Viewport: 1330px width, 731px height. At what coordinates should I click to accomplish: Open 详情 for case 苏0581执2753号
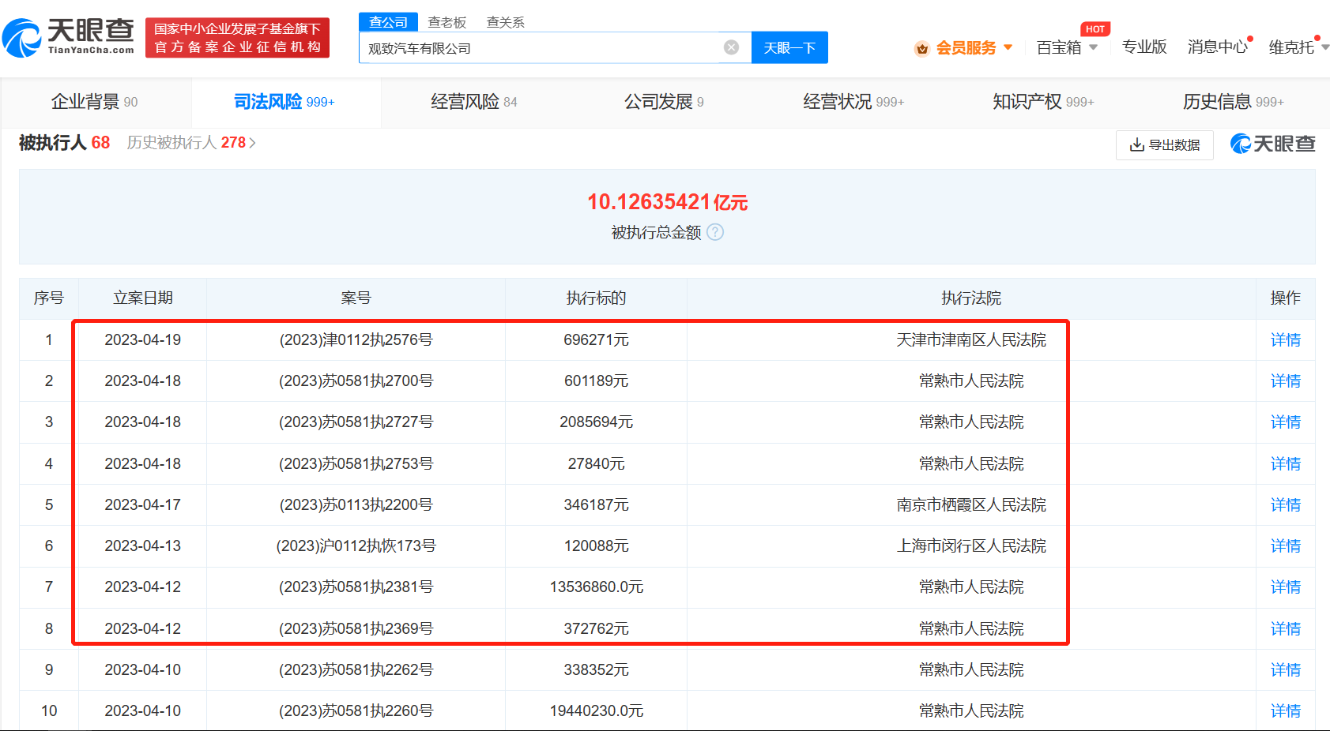click(1285, 464)
